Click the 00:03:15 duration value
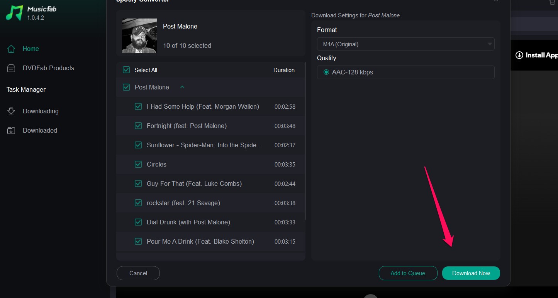This screenshot has height=298, width=558. (x=285, y=242)
